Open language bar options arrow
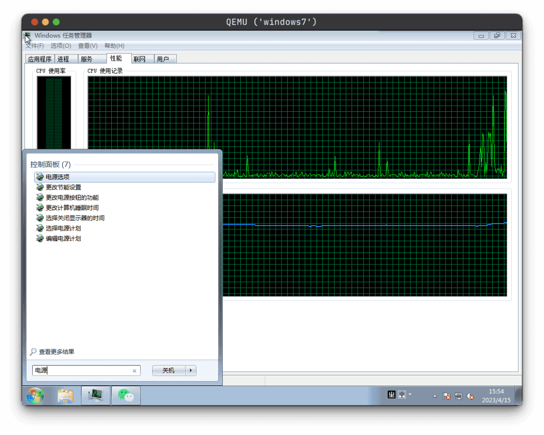544x435 pixels. coord(410,394)
